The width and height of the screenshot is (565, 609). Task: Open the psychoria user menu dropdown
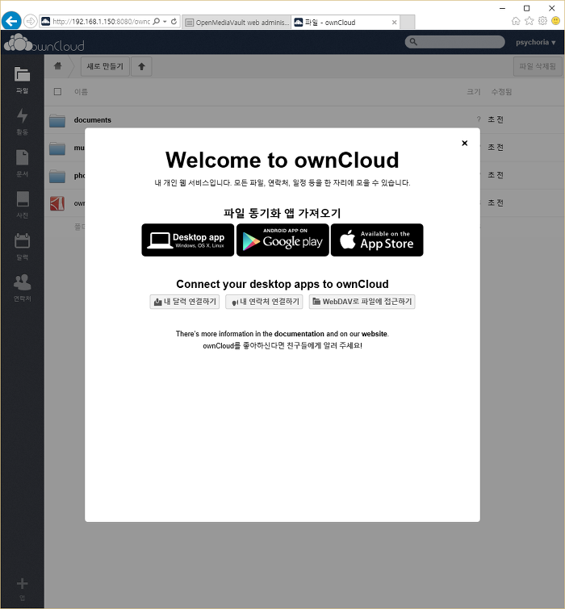[535, 42]
